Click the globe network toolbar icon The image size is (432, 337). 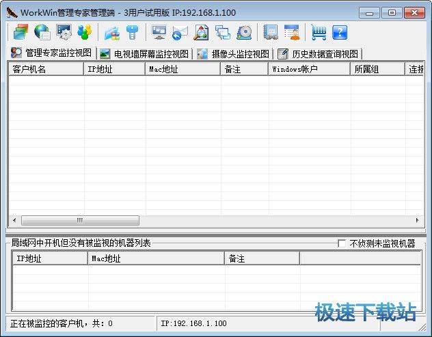tap(42, 31)
